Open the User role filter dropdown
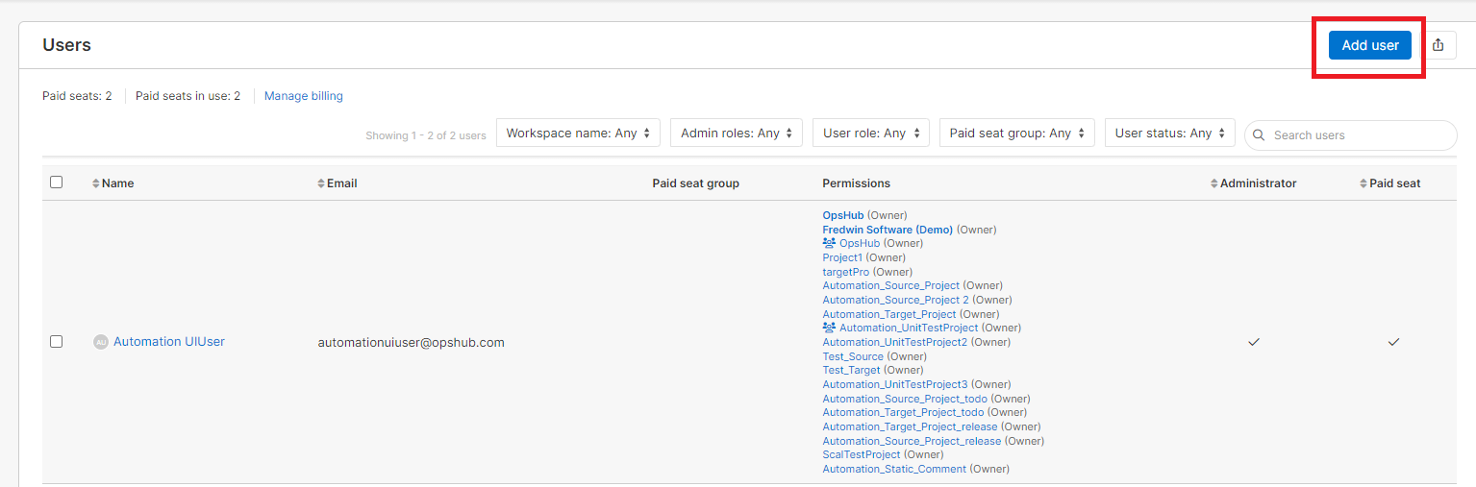Image resolution: width=1476 pixels, height=487 pixels. click(x=870, y=134)
